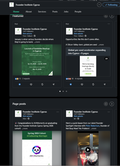
Task: Open the Launch a Fundable Startup image
Action: [x=37, y=60]
